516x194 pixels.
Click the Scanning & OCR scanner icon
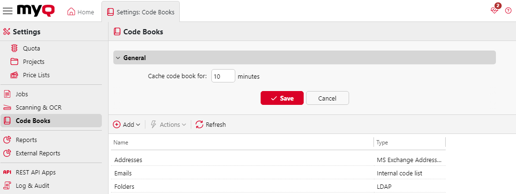click(7, 107)
